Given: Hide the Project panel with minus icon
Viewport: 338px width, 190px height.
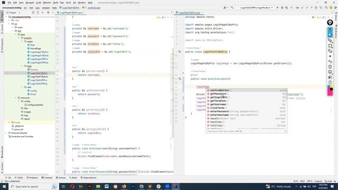Looking at the screenshot, I should click(53, 13).
